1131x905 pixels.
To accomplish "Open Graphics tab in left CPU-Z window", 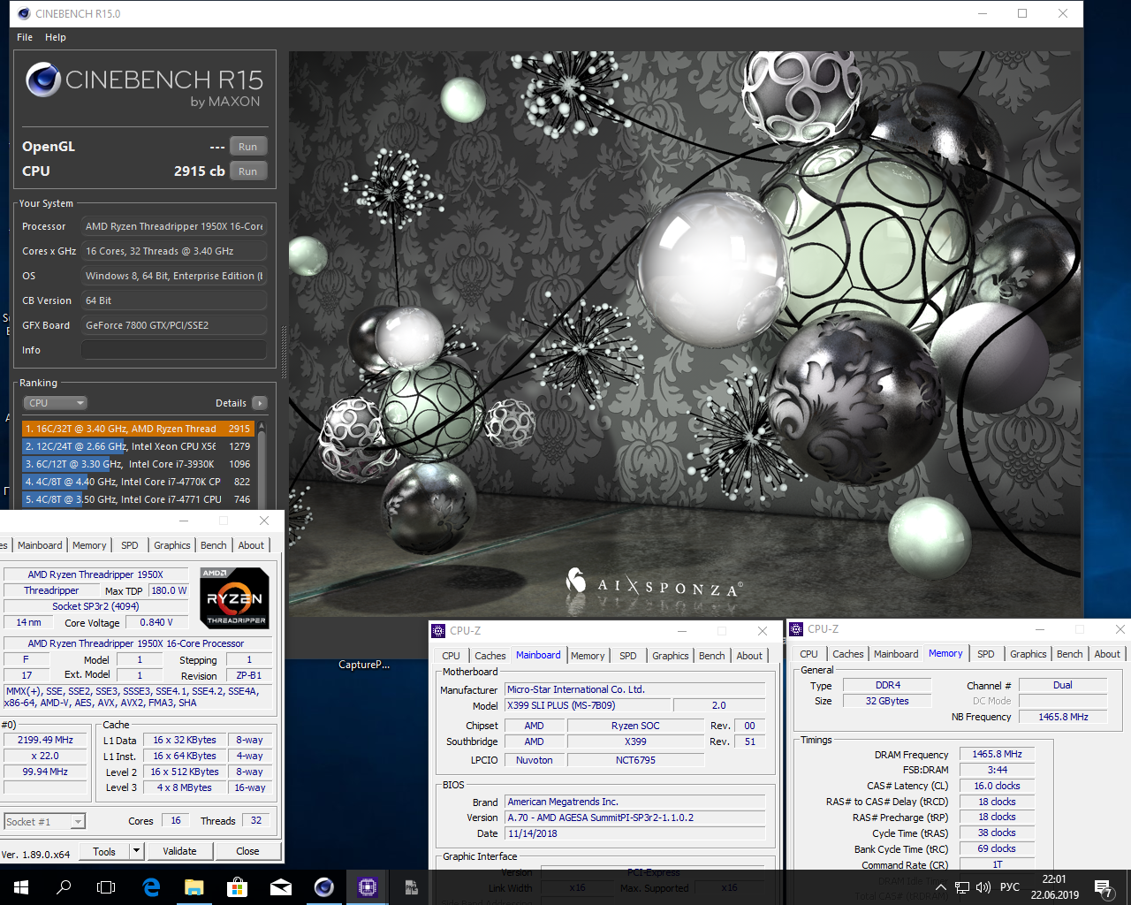I will (172, 545).
